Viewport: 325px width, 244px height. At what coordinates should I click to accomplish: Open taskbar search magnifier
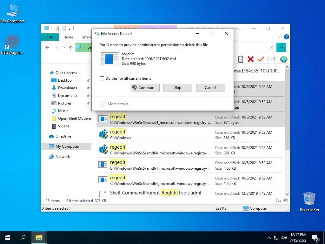(23, 238)
